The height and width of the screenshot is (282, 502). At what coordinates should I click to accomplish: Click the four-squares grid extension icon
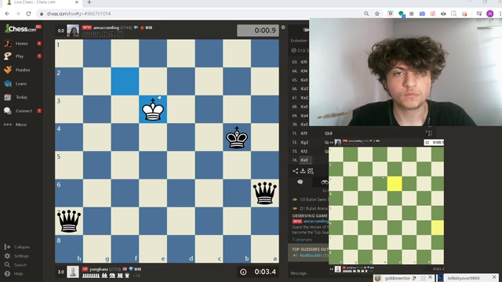coord(411,14)
